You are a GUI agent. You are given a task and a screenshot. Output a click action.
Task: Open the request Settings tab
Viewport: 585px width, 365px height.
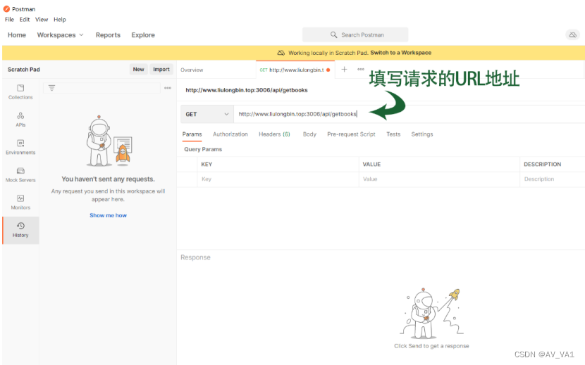(x=422, y=134)
